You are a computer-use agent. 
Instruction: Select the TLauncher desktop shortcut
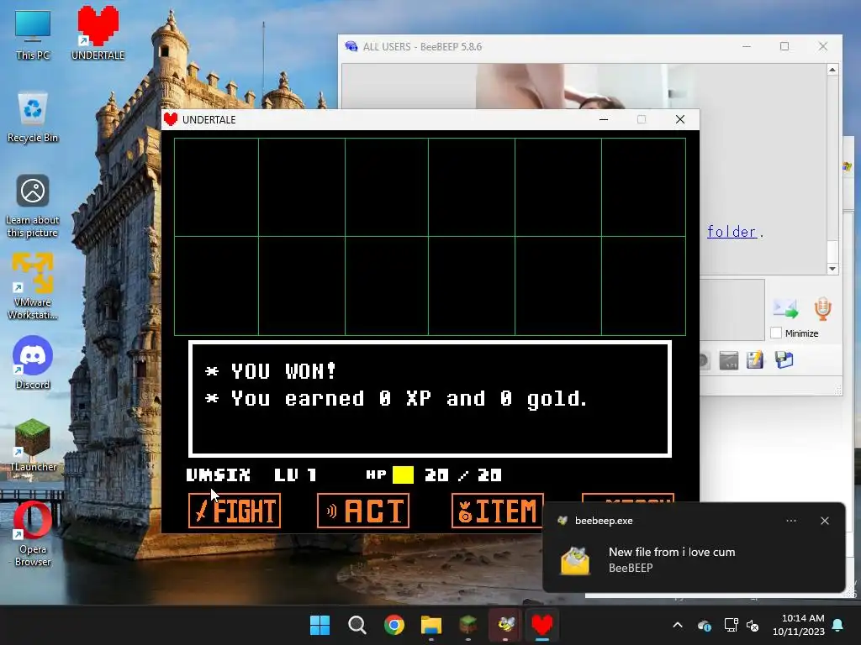pyautogui.click(x=33, y=445)
